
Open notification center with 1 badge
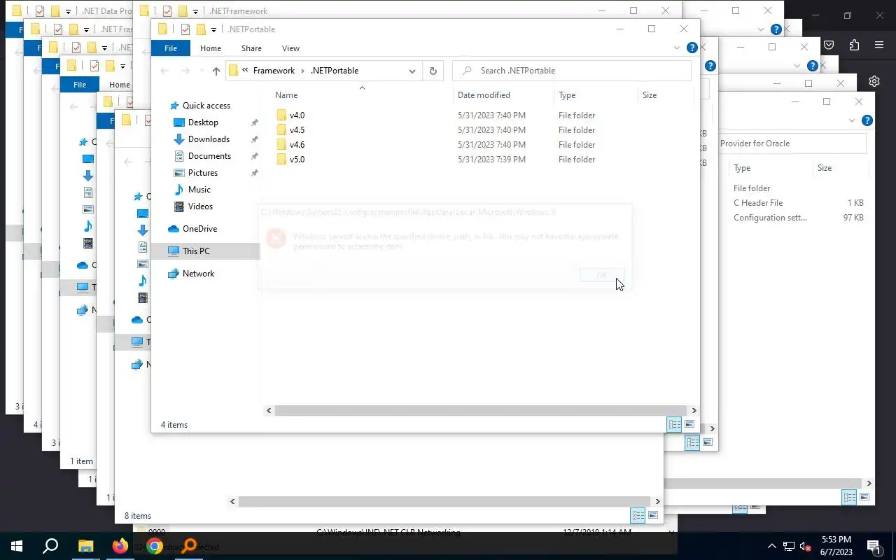pyautogui.click(x=874, y=546)
